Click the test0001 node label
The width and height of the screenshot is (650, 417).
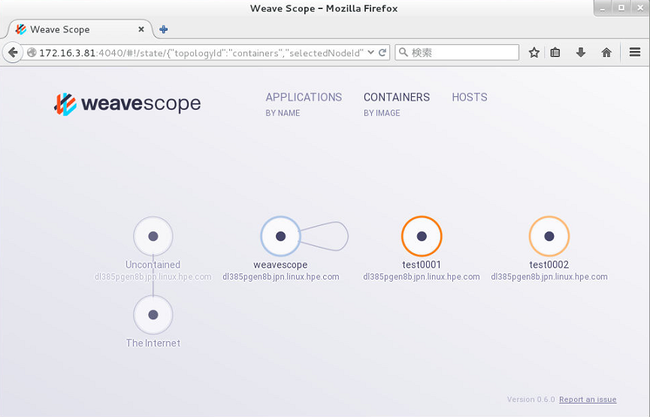click(422, 264)
